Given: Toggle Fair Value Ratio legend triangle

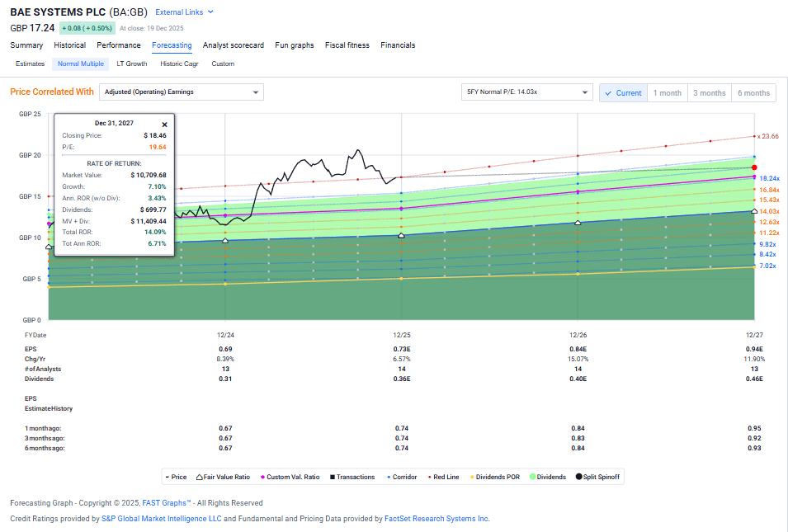Looking at the screenshot, I should click(200, 477).
